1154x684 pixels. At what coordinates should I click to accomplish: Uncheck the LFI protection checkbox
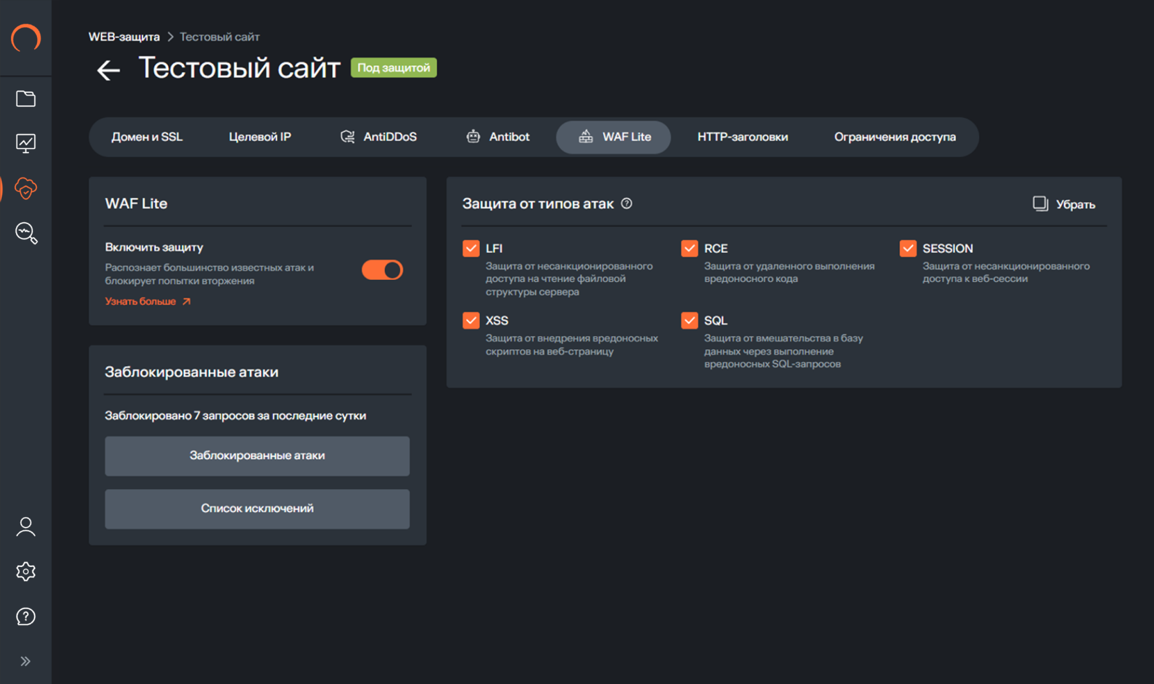(471, 248)
